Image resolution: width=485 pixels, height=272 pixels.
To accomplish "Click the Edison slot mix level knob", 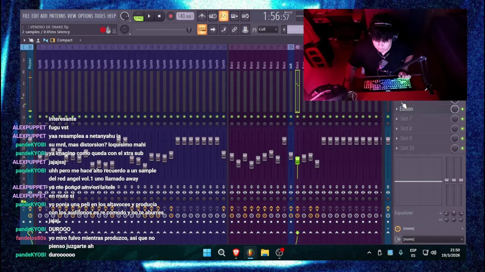I will coord(455,109).
